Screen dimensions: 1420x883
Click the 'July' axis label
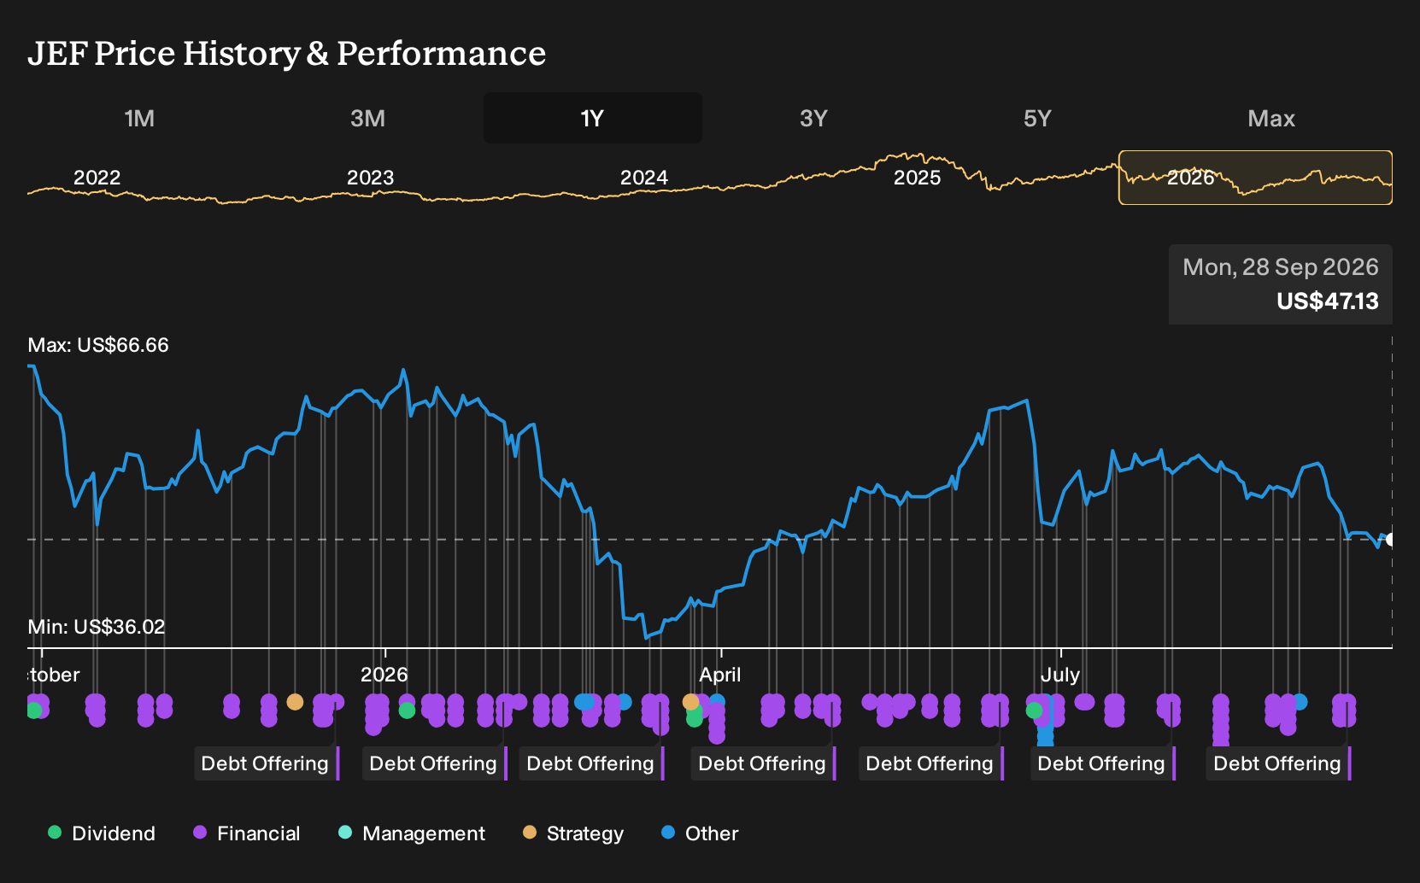click(x=1060, y=675)
